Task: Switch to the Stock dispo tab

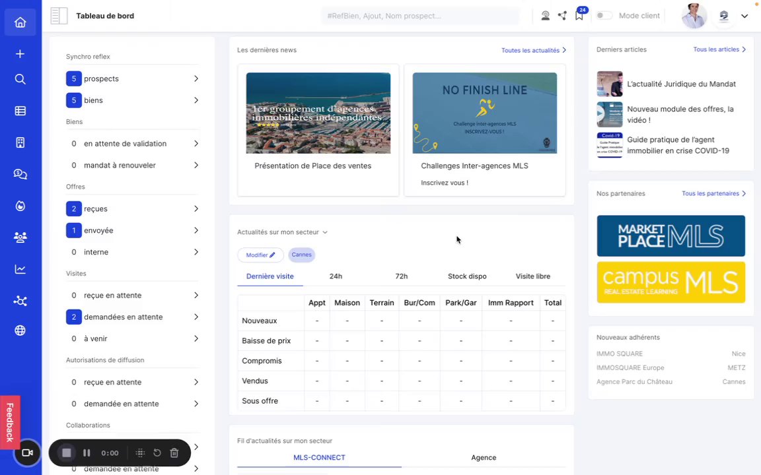Action: tap(467, 276)
